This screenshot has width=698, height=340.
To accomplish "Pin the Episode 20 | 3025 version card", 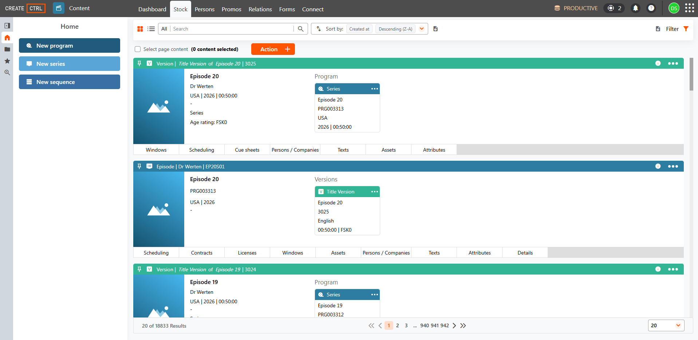I will pos(139,63).
